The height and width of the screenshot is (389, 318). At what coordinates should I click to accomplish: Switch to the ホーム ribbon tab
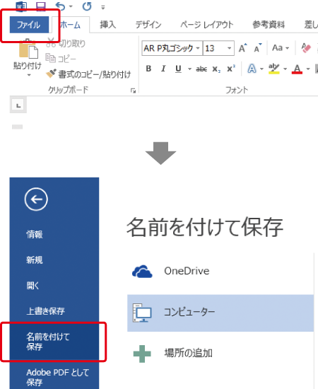coord(71,25)
